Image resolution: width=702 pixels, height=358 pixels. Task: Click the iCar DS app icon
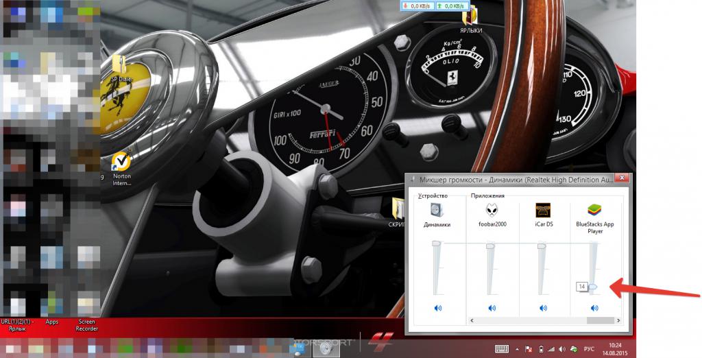coord(542,210)
